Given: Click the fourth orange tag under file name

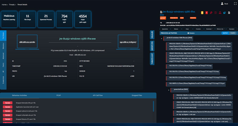Looking at the screenshot, I should click(x=193, y=18).
